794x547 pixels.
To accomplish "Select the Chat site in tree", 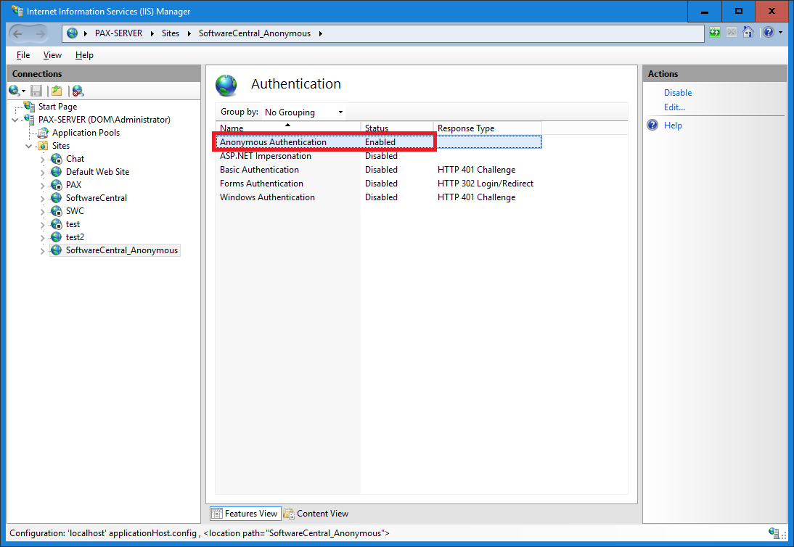I will tap(75, 159).
